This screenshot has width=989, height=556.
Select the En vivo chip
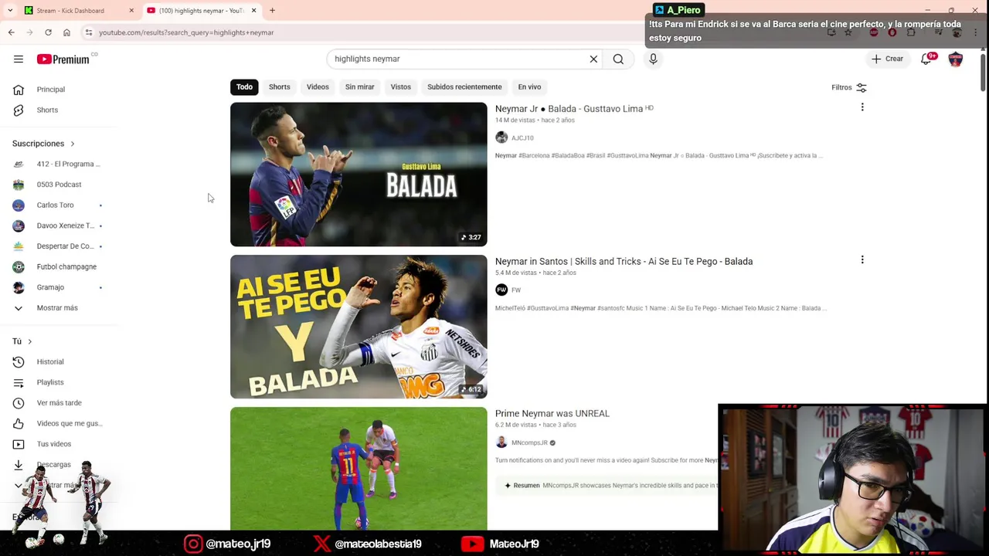coord(529,86)
